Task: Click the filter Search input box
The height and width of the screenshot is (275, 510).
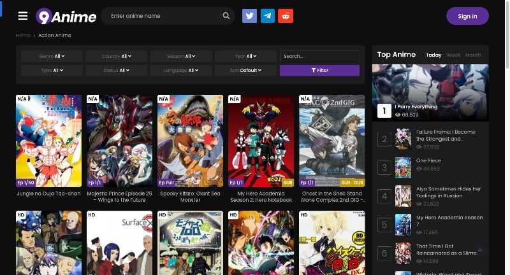Action: click(319, 56)
